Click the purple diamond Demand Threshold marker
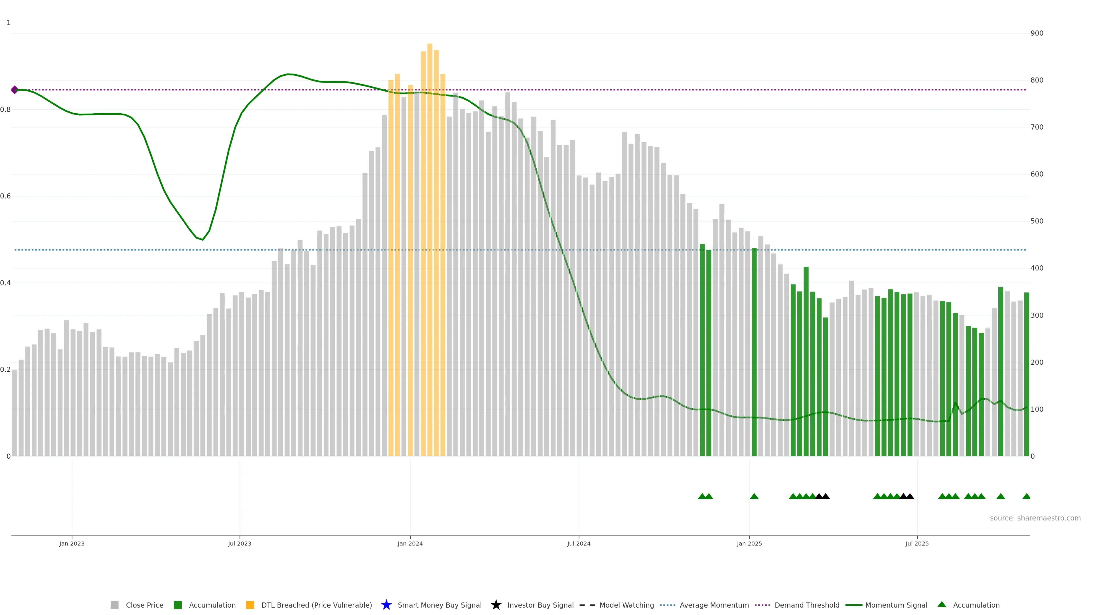 (15, 90)
